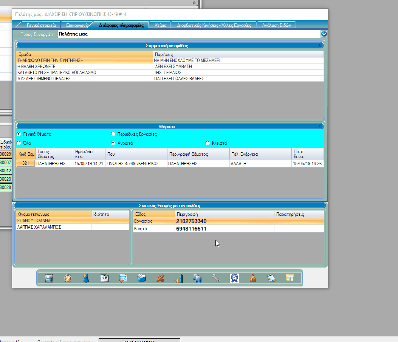The image size is (398, 342).
Task: Click the red X delete icon
Action: tap(161, 279)
